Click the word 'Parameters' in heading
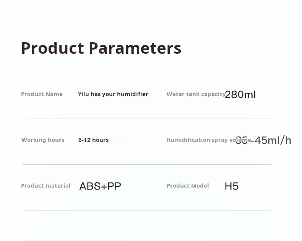Screen dimensions: 302x241 point(135,48)
